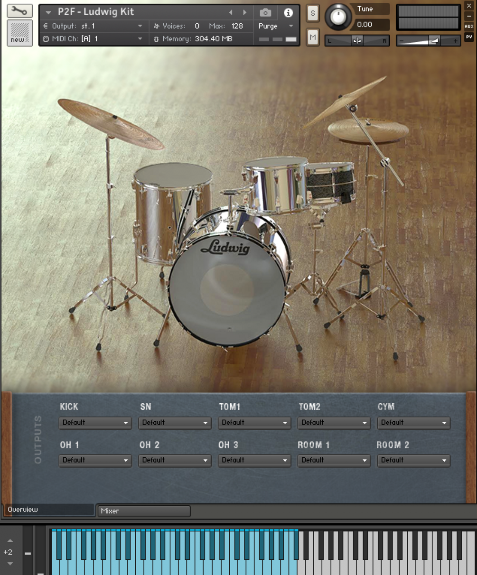Toggle the PV button
Viewport: 477px width, 575px height.
coord(469,37)
